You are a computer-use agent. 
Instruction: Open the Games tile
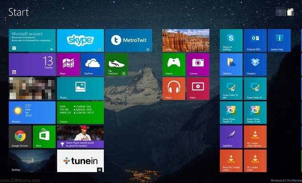click(174, 64)
